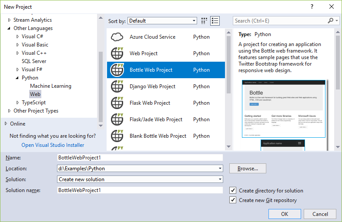Viewport: 342px width, 222px height.
Task: Click the Cancel button
Action: pos(320,214)
